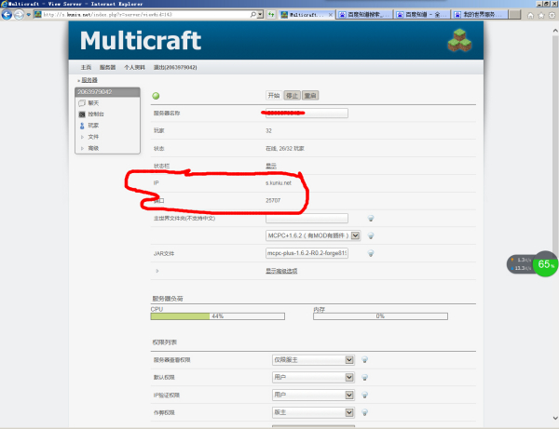The height and width of the screenshot is (429, 559).
Task: Switch to the third Baidu paw tab
Action: point(480,15)
